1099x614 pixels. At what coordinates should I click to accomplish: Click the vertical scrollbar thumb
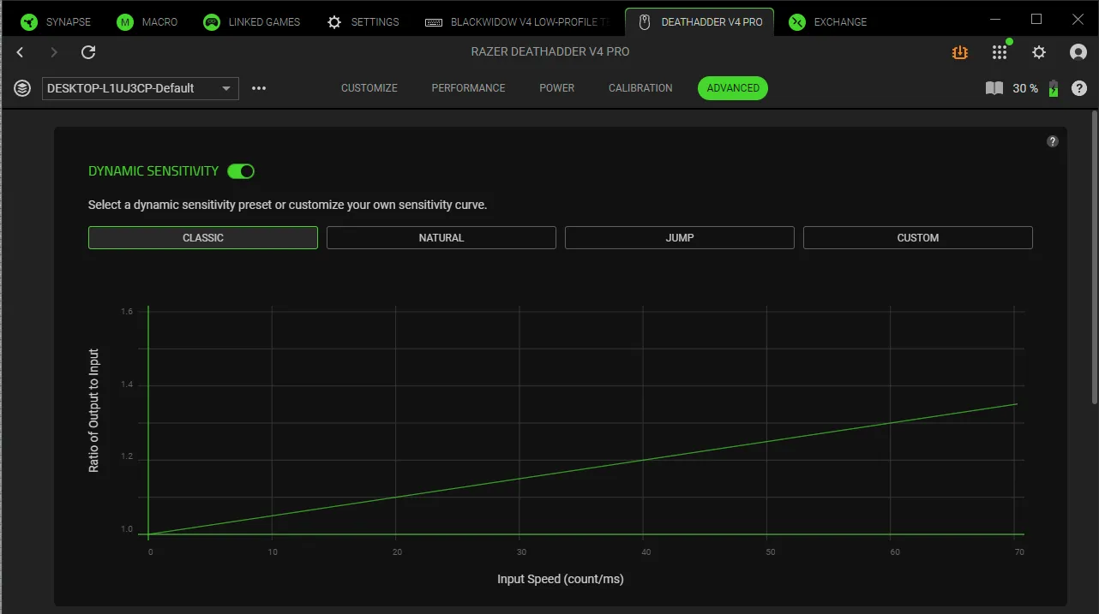1094,256
